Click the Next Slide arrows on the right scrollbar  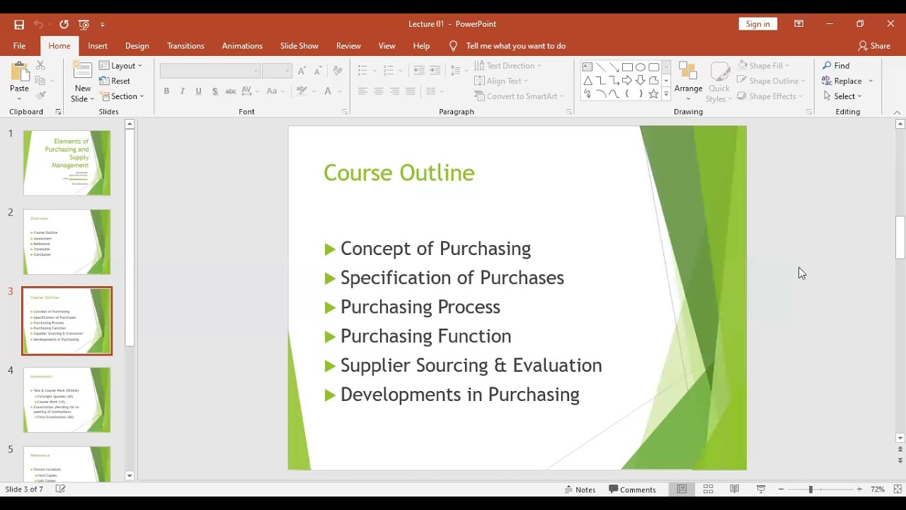900,460
